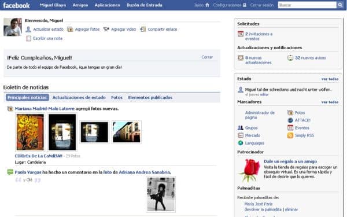Image resolution: width=347 pixels, height=217 pixels.
Task: Click the Eventos calendar icon
Action: (290, 128)
